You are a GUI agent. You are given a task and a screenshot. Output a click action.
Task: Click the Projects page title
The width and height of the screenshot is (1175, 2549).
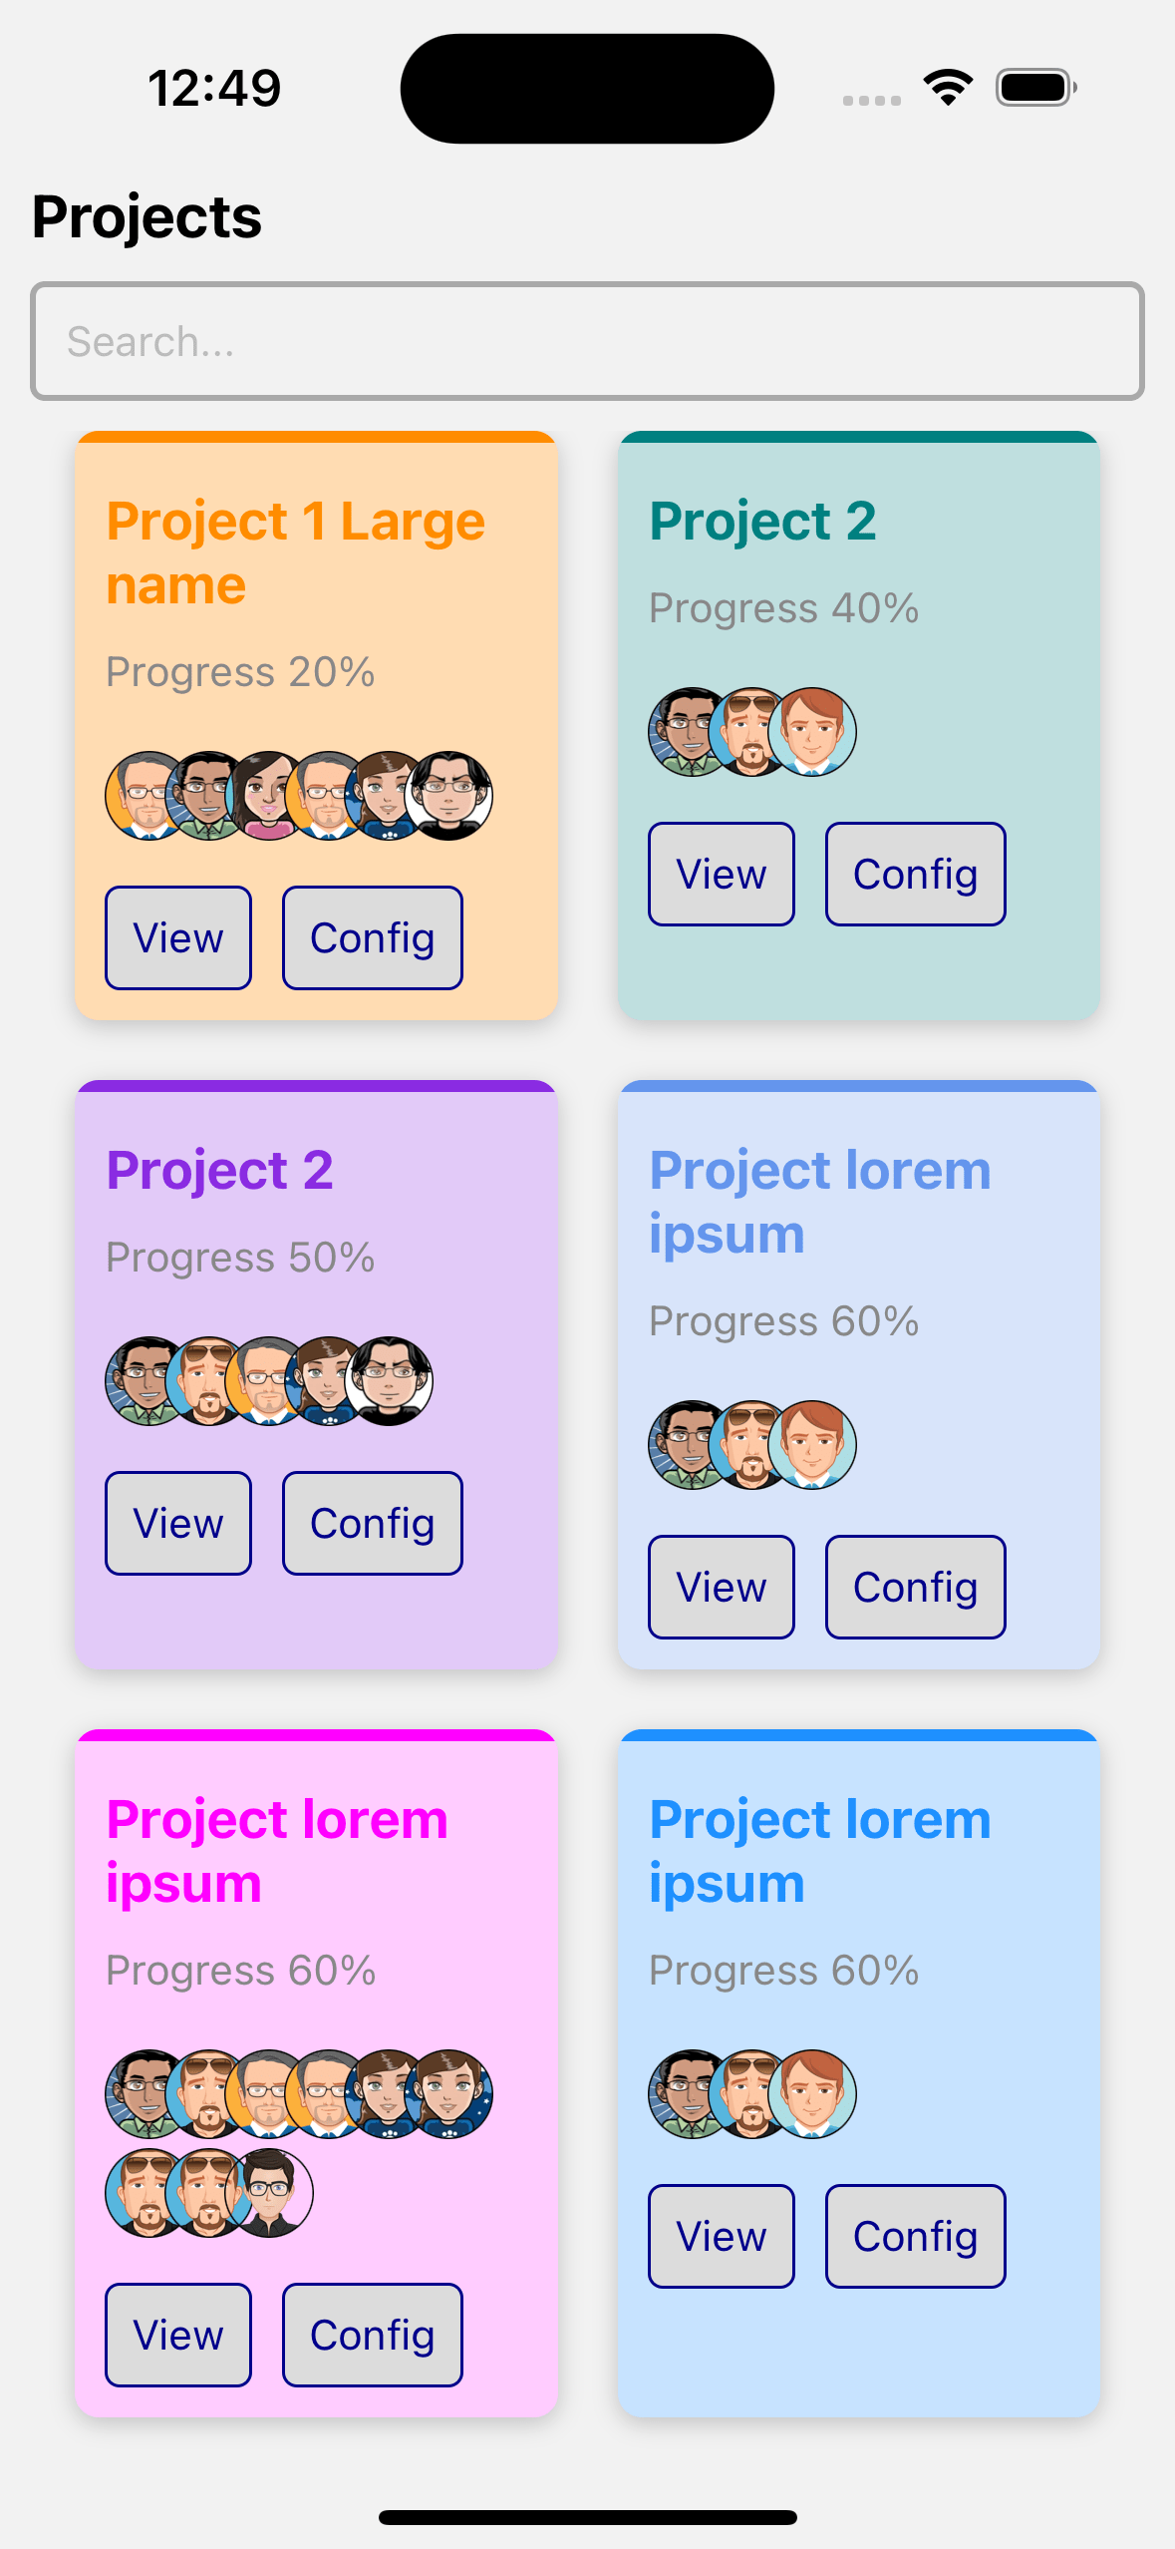coord(146,215)
